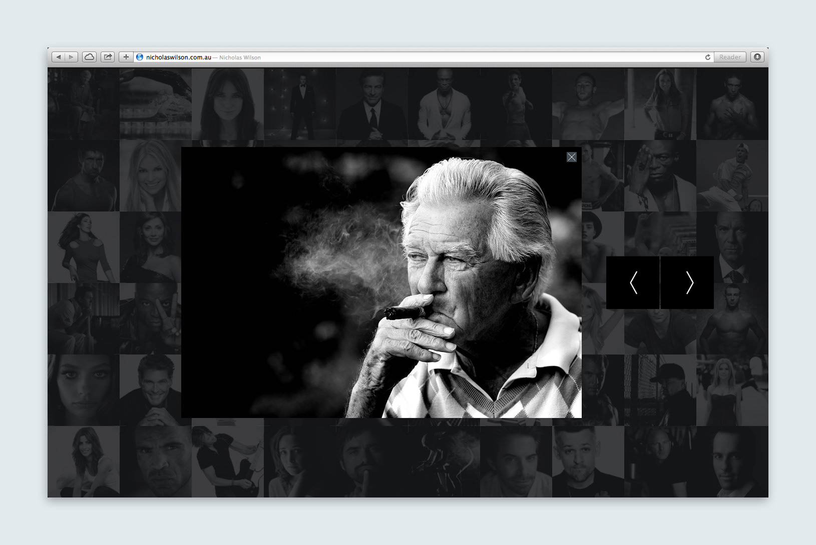Open the thumbnail of the bald man in a white jacket
Screen dimensions: 816x545
click(x=444, y=104)
